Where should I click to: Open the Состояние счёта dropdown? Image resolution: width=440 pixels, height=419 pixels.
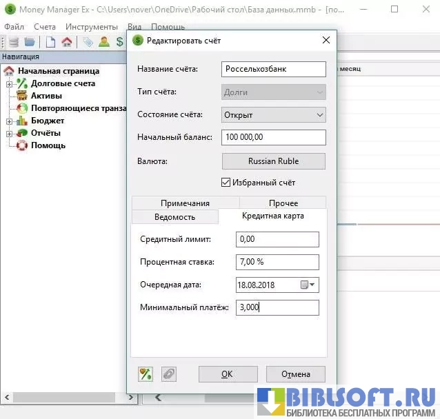point(274,114)
